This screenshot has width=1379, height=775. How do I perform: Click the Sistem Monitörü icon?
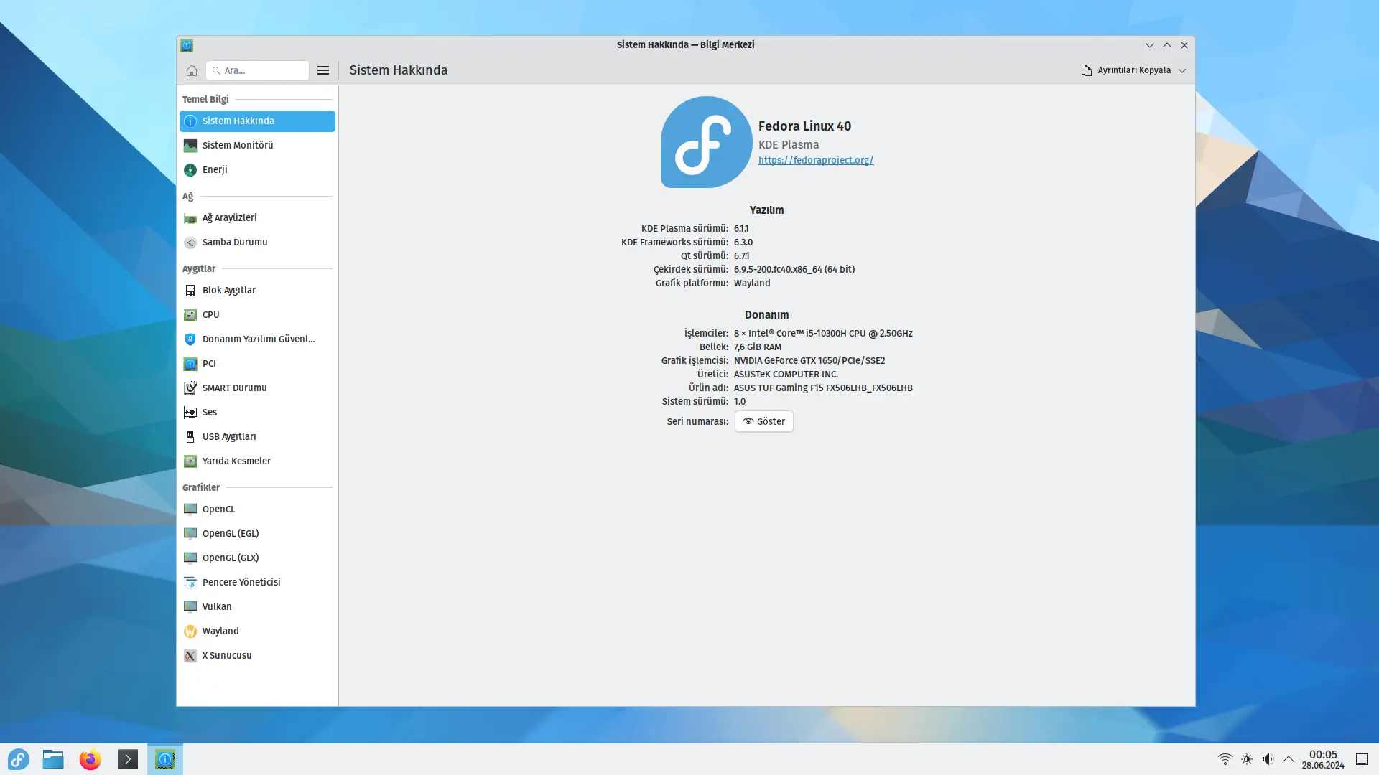coord(190,146)
